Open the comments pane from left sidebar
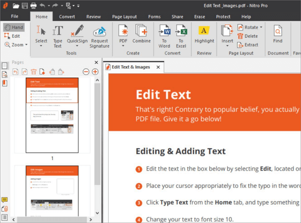Viewport: 301px width, 223px height. (5, 200)
